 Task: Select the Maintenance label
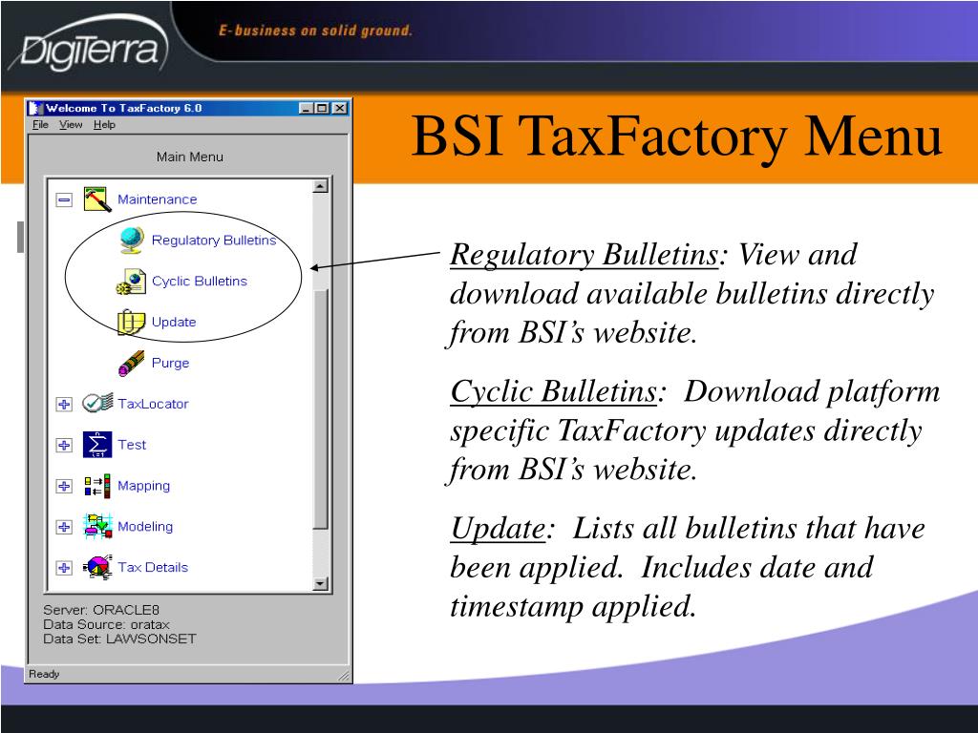point(158,199)
